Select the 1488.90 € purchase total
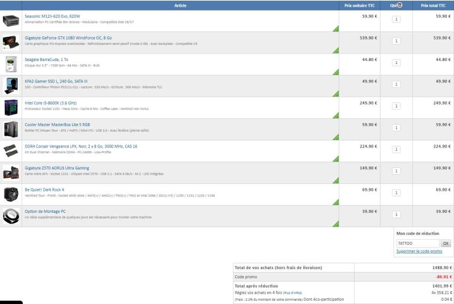454x304 pixels. point(442,268)
